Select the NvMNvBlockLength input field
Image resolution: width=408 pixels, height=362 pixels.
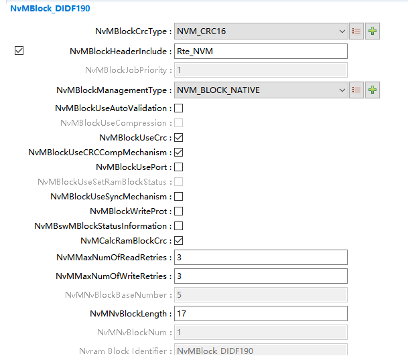tap(260, 314)
